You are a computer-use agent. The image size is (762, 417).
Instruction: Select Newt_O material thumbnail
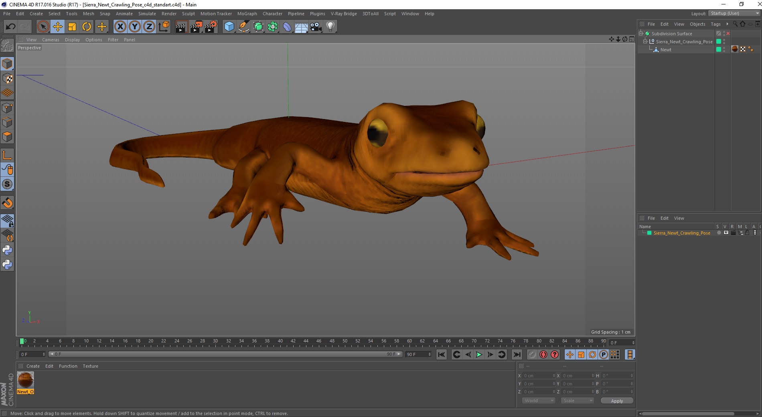[25, 380]
